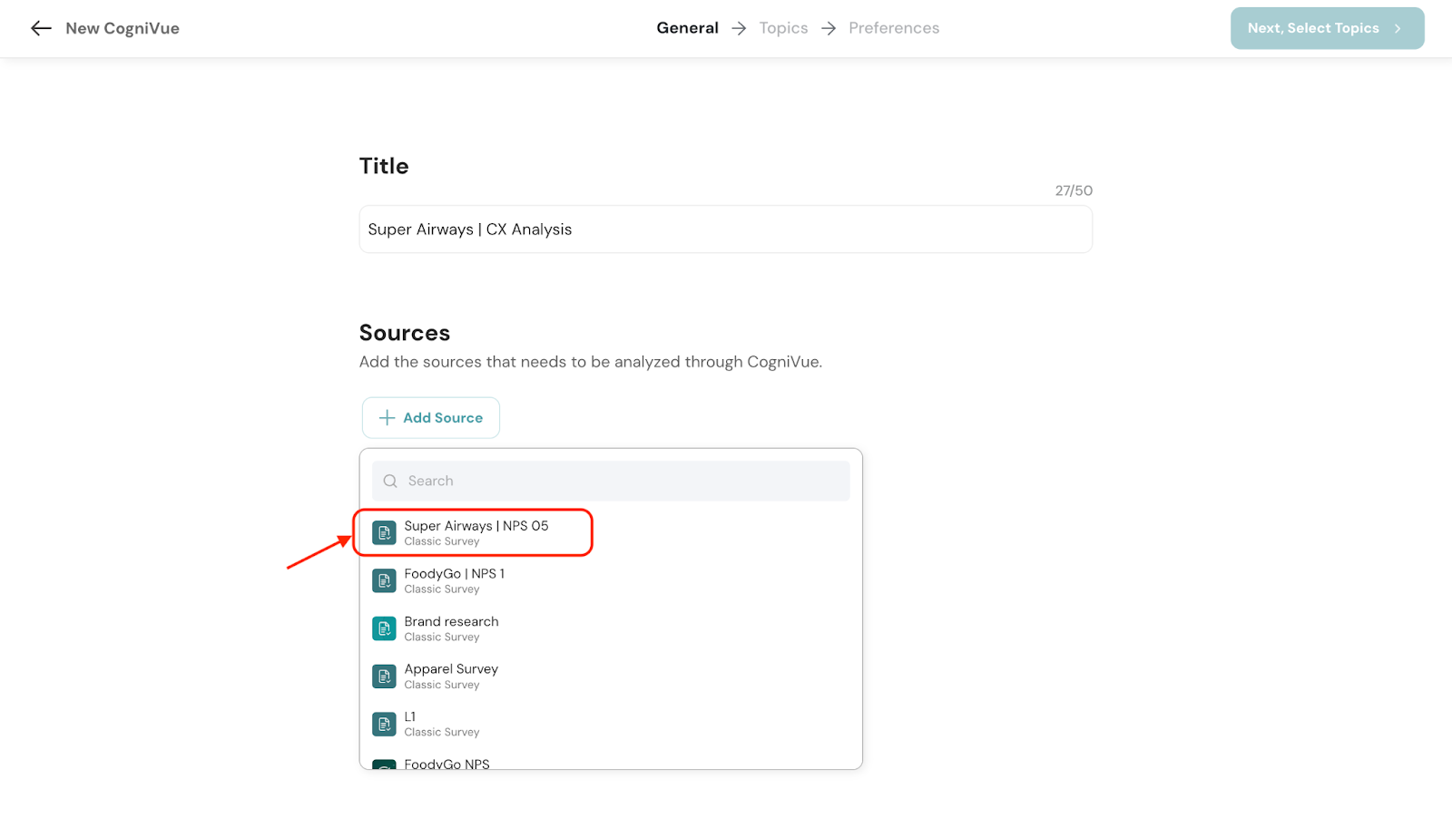Click Super Airways NPS 05 survey icon

[x=384, y=533]
